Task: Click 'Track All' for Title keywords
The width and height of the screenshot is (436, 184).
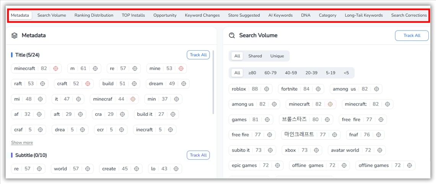Action: 198,55
